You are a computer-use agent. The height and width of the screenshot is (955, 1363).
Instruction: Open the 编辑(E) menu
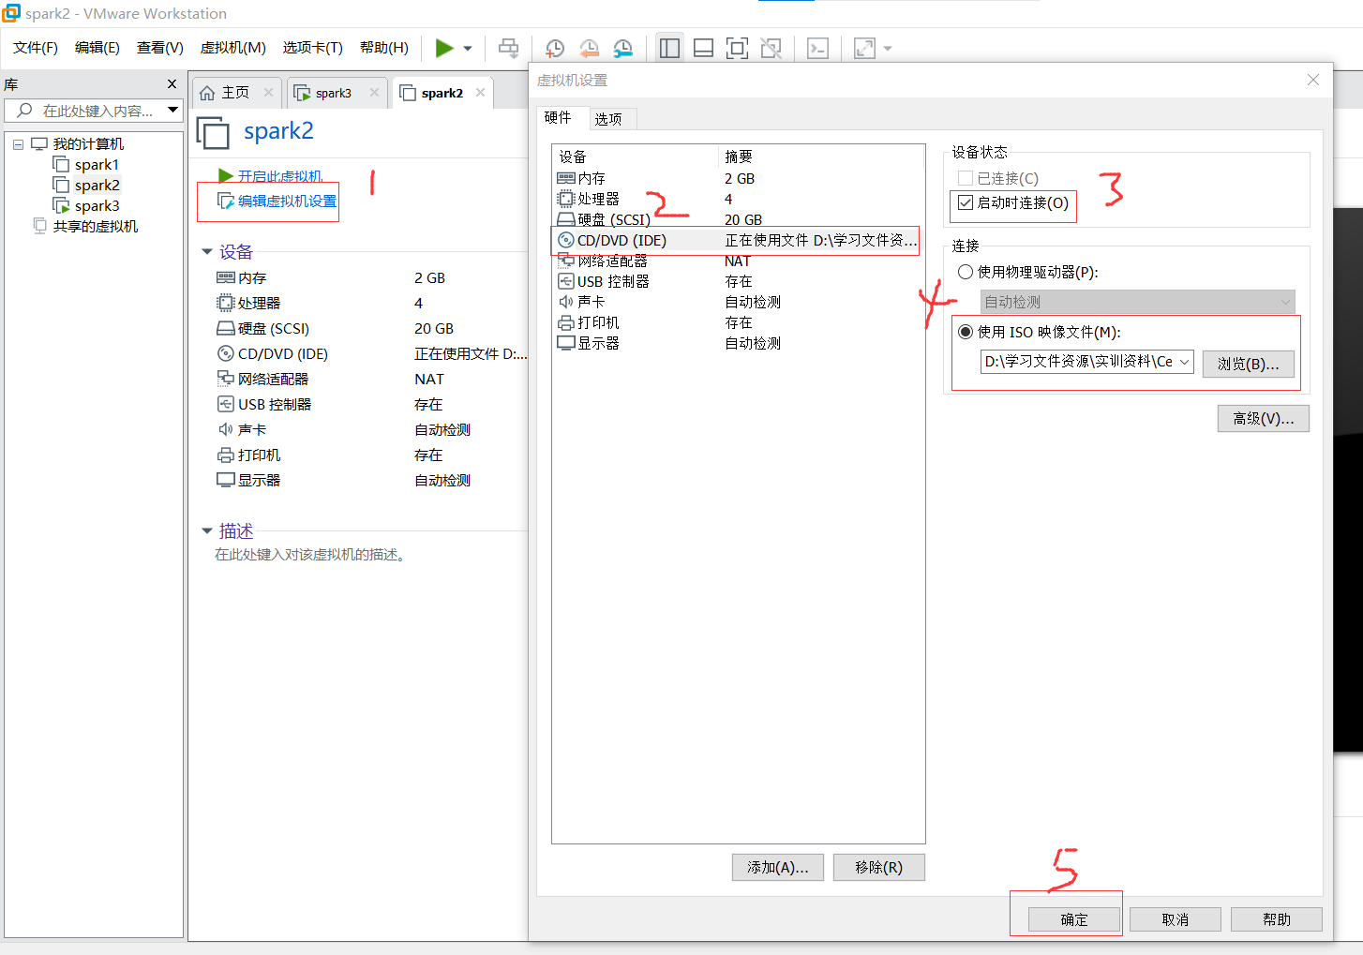point(97,48)
